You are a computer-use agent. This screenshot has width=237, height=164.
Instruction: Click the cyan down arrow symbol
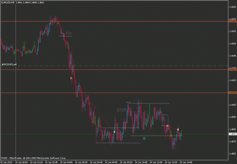tap(144, 139)
